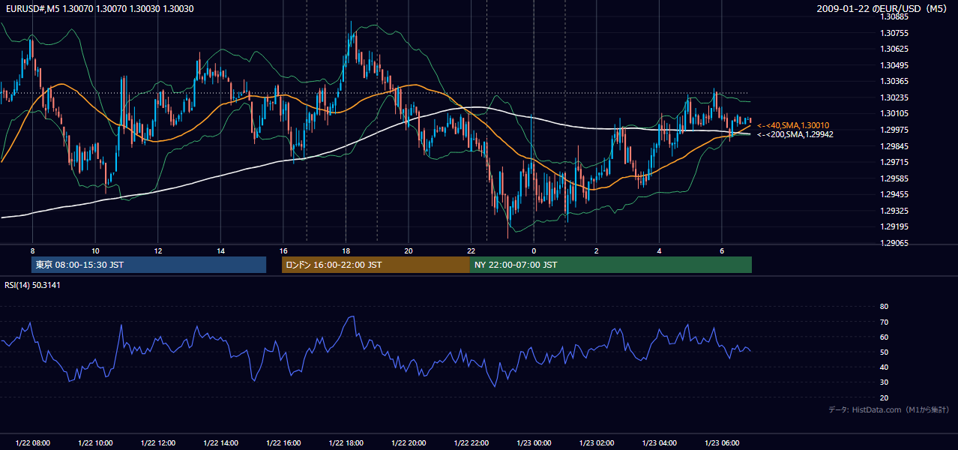The height and width of the screenshot is (450, 958).
Task: Click price axis label 1.30755
Action: (895, 33)
